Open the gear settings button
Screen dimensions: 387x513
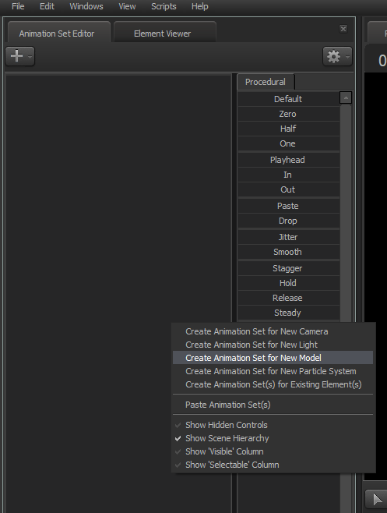point(337,56)
